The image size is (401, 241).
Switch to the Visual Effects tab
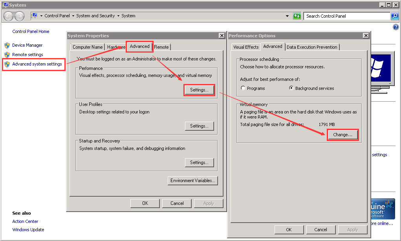[x=246, y=47]
